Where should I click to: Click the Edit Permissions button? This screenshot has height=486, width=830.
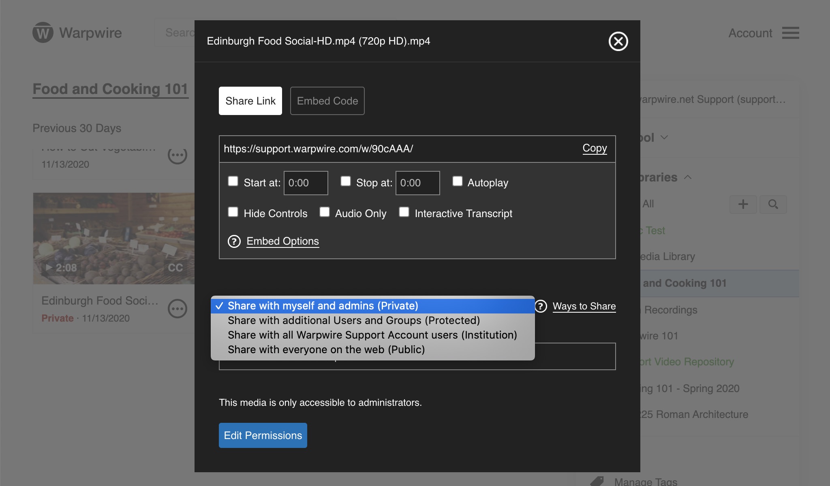tap(263, 435)
